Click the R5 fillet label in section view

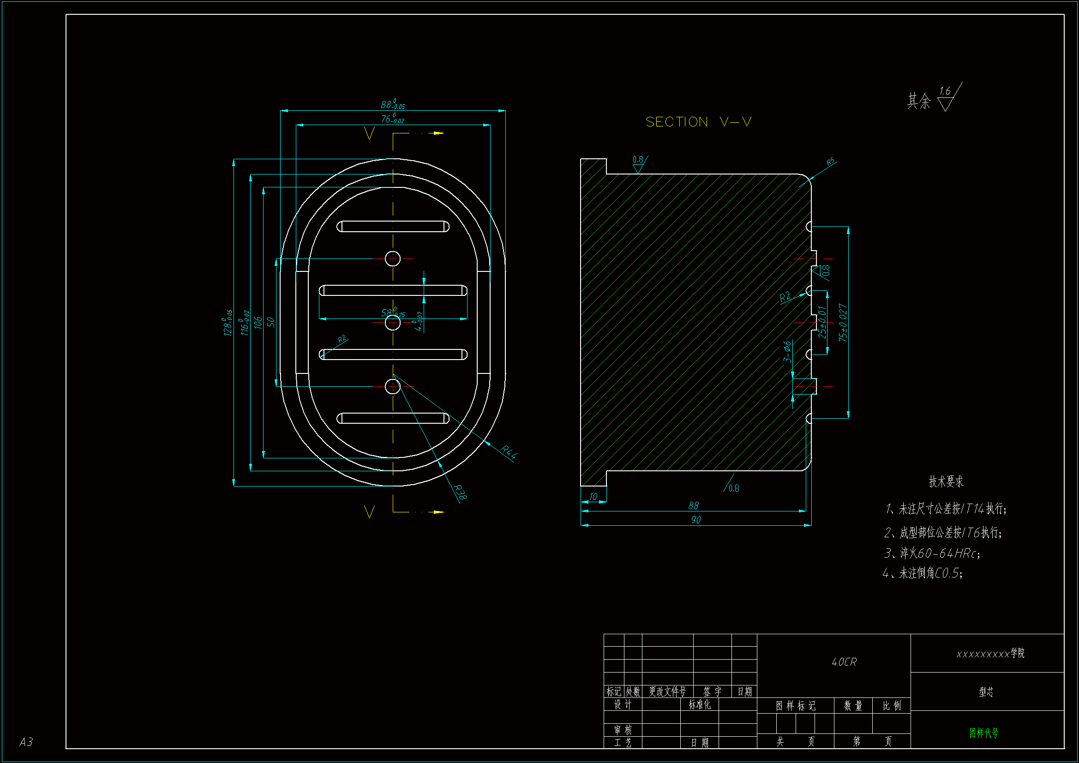(830, 162)
